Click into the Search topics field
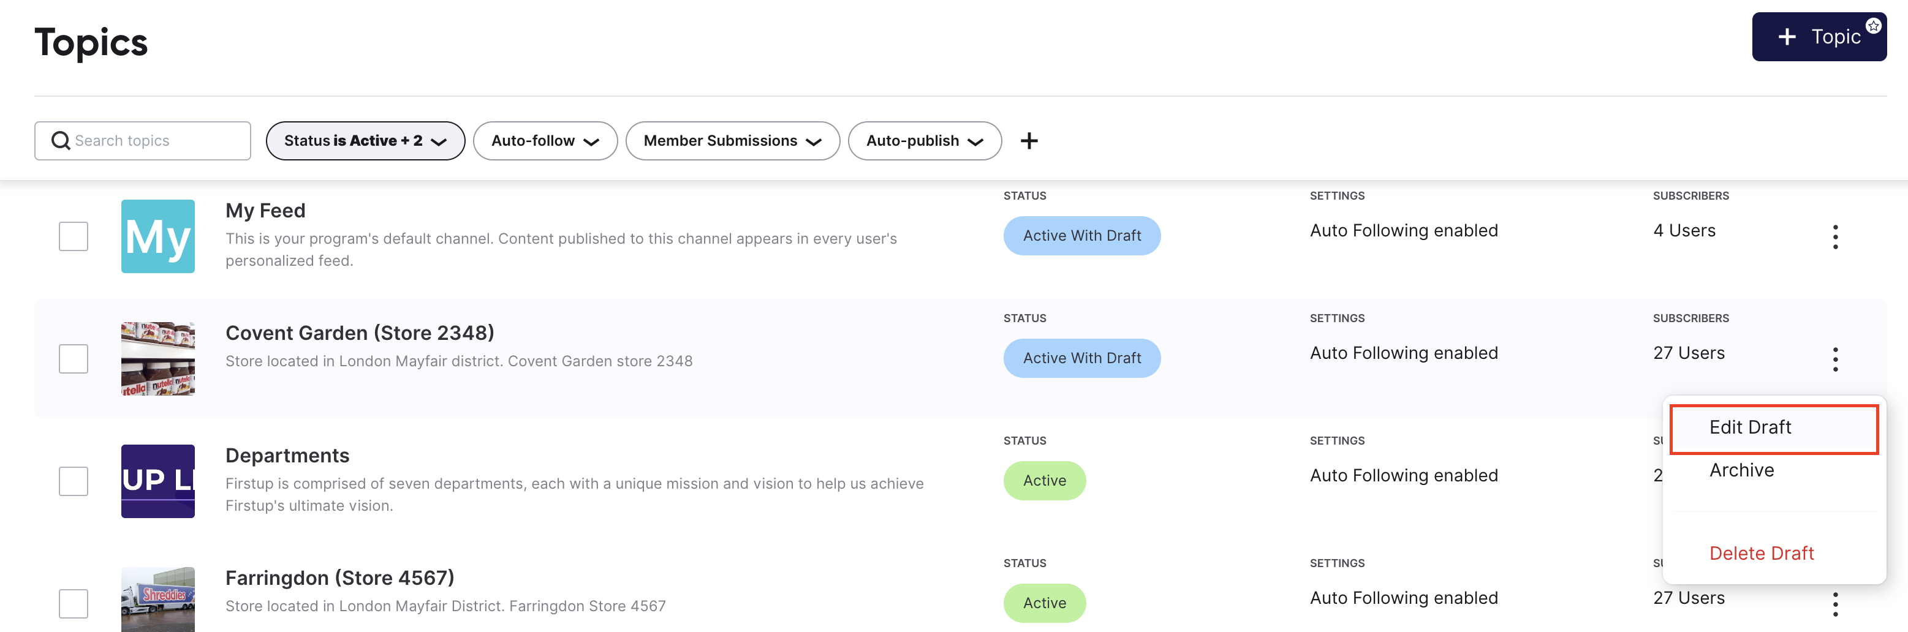The height and width of the screenshot is (632, 1908). tap(142, 141)
